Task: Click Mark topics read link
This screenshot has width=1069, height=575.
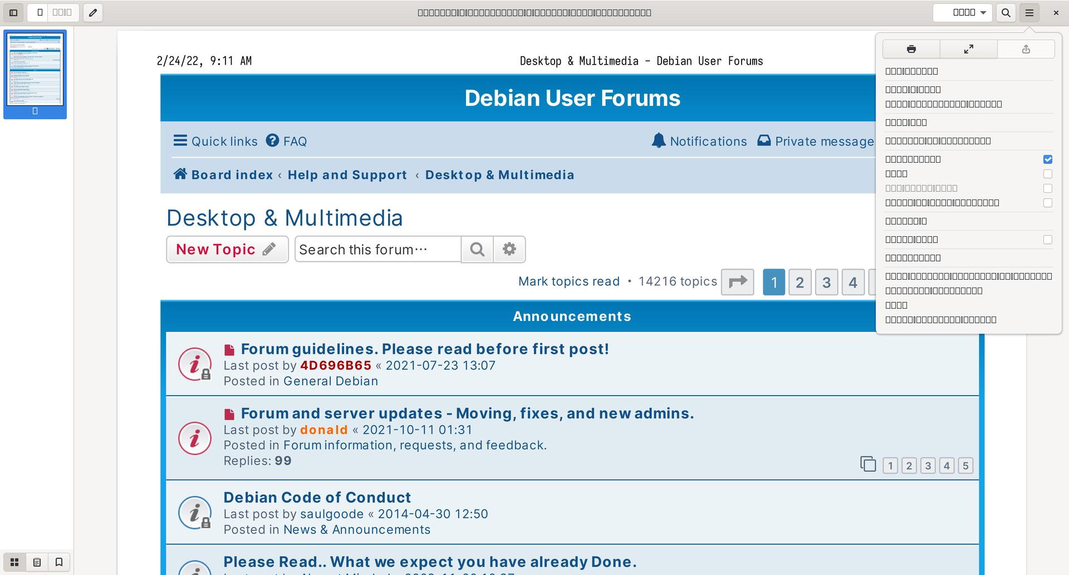Action: click(569, 281)
